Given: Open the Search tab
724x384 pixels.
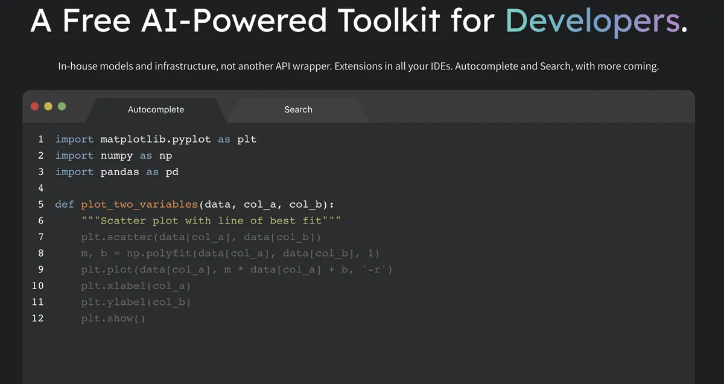Looking at the screenshot, I should coord(298,110).
